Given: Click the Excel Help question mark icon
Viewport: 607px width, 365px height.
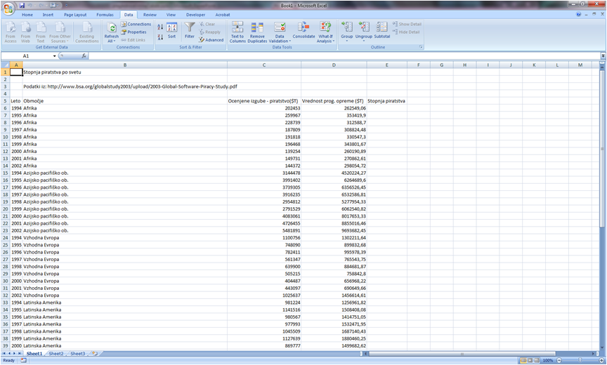Looking at the screenshot, I should coord(579,14).
